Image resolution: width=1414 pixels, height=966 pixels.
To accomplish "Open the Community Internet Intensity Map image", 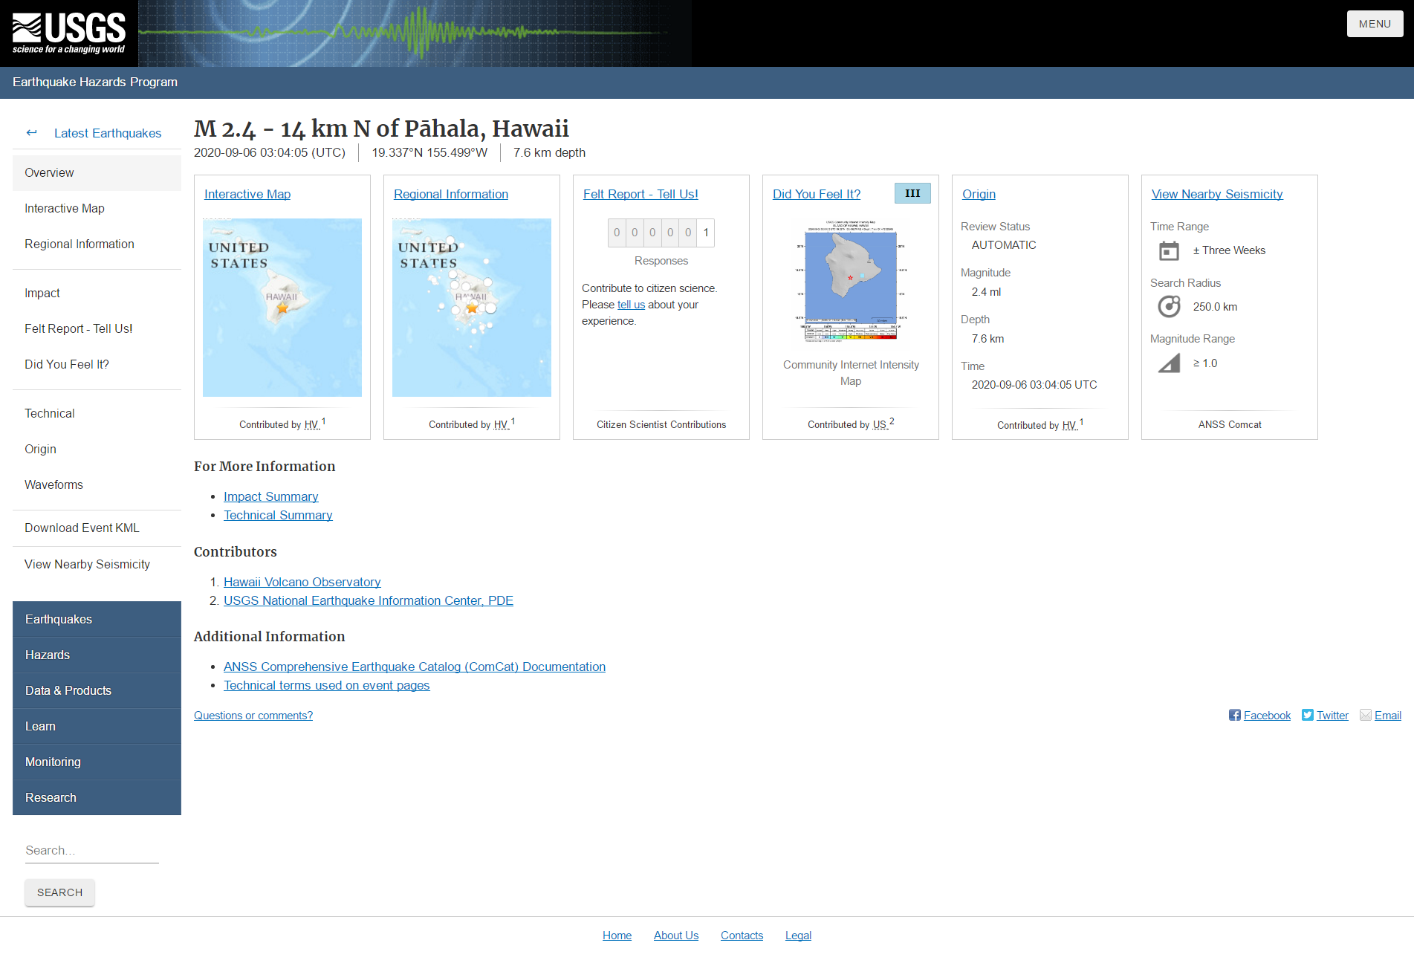I will (850, 282).
